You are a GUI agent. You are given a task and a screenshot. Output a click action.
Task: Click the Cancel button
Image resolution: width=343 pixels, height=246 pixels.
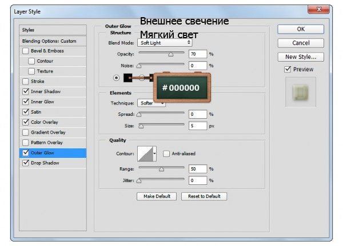tap(301, 43)
